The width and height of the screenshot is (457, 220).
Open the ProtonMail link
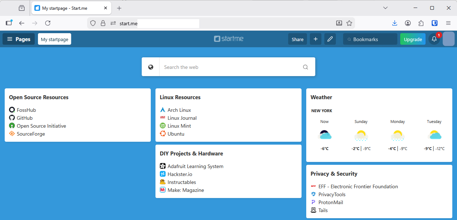(x=331, y=202)
